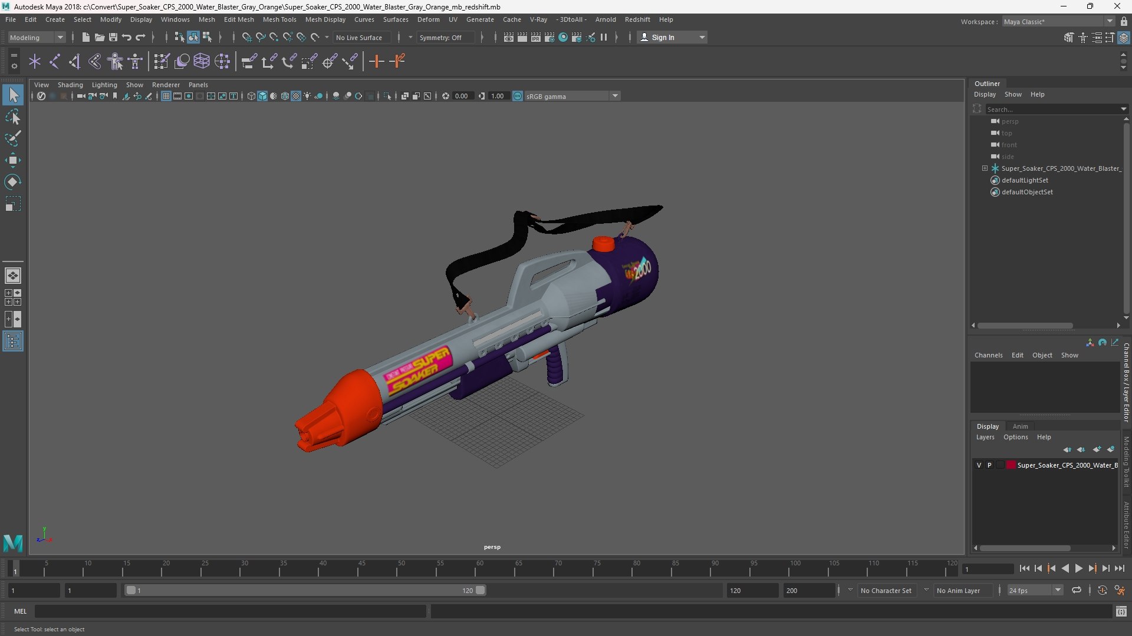Open the Modeling menu set dropdown
This screenshot has width=1132, height=636.
coord(37,37)
